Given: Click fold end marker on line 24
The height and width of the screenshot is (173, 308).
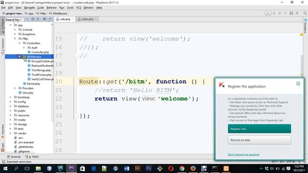Looking at the screenshot, I should pyautogui.click(x=77, y=116).
